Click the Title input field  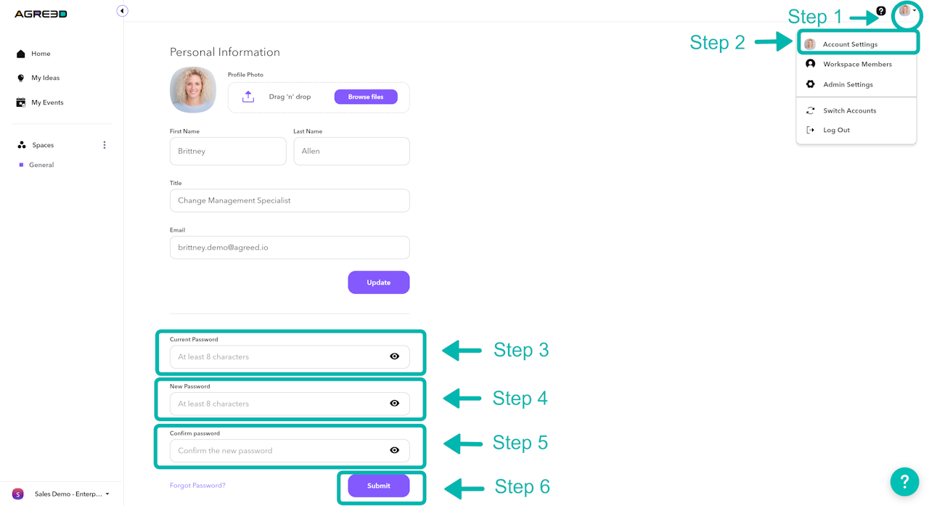click(290, 200)
